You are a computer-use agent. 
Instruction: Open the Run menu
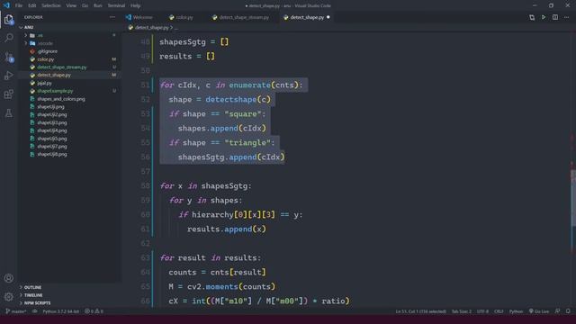click(x=98, y=5)
